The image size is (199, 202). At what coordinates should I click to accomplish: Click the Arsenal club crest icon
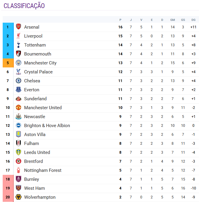[x=18, y=27]
